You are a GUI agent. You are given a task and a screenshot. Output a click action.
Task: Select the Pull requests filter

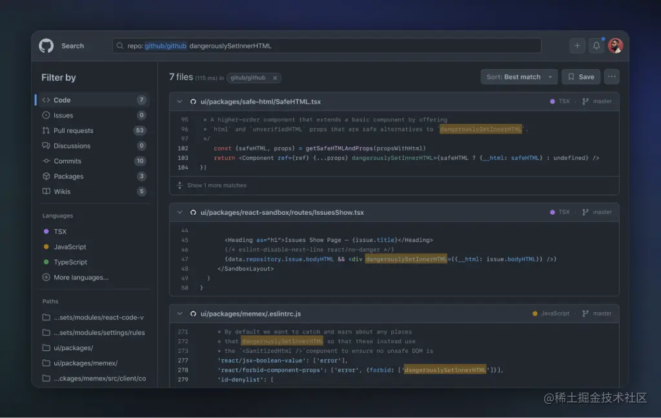click(x=92, y=130)
